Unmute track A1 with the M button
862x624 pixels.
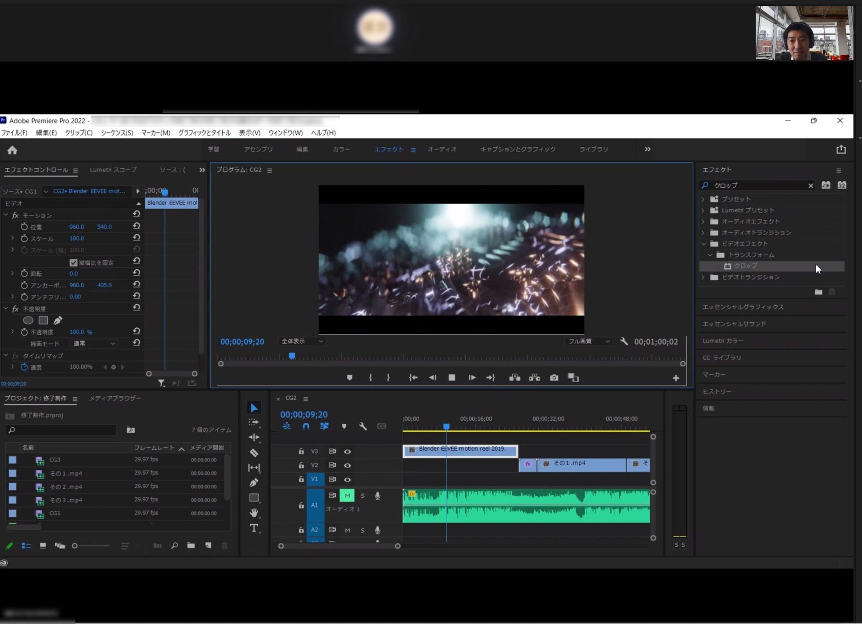point(347,496)
